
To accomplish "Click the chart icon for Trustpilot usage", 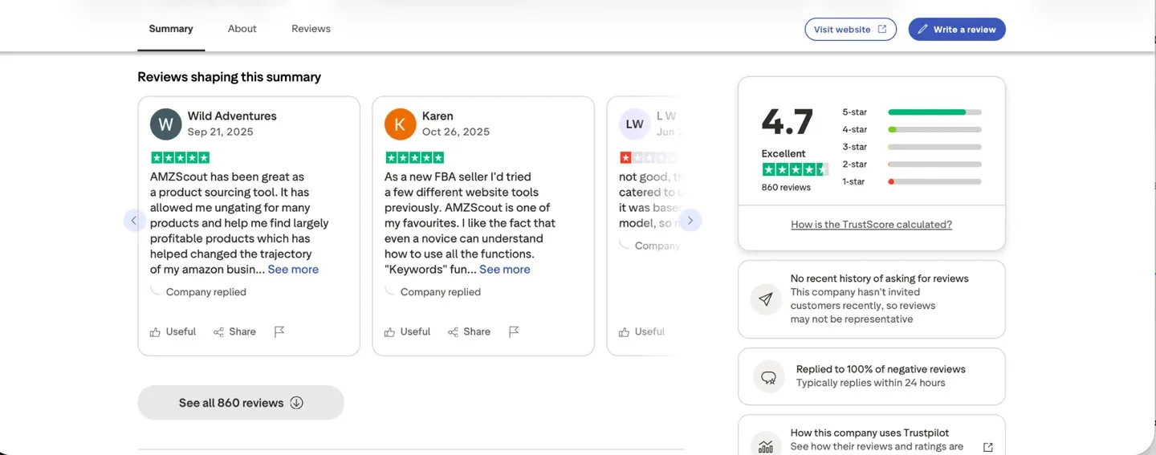I will (x=766, y=445).
